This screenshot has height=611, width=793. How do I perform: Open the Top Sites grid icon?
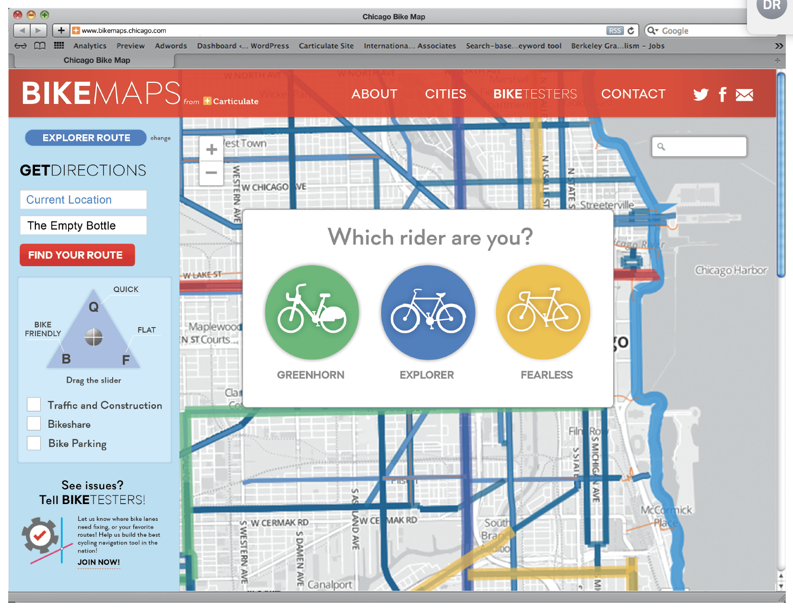(59, 46)
